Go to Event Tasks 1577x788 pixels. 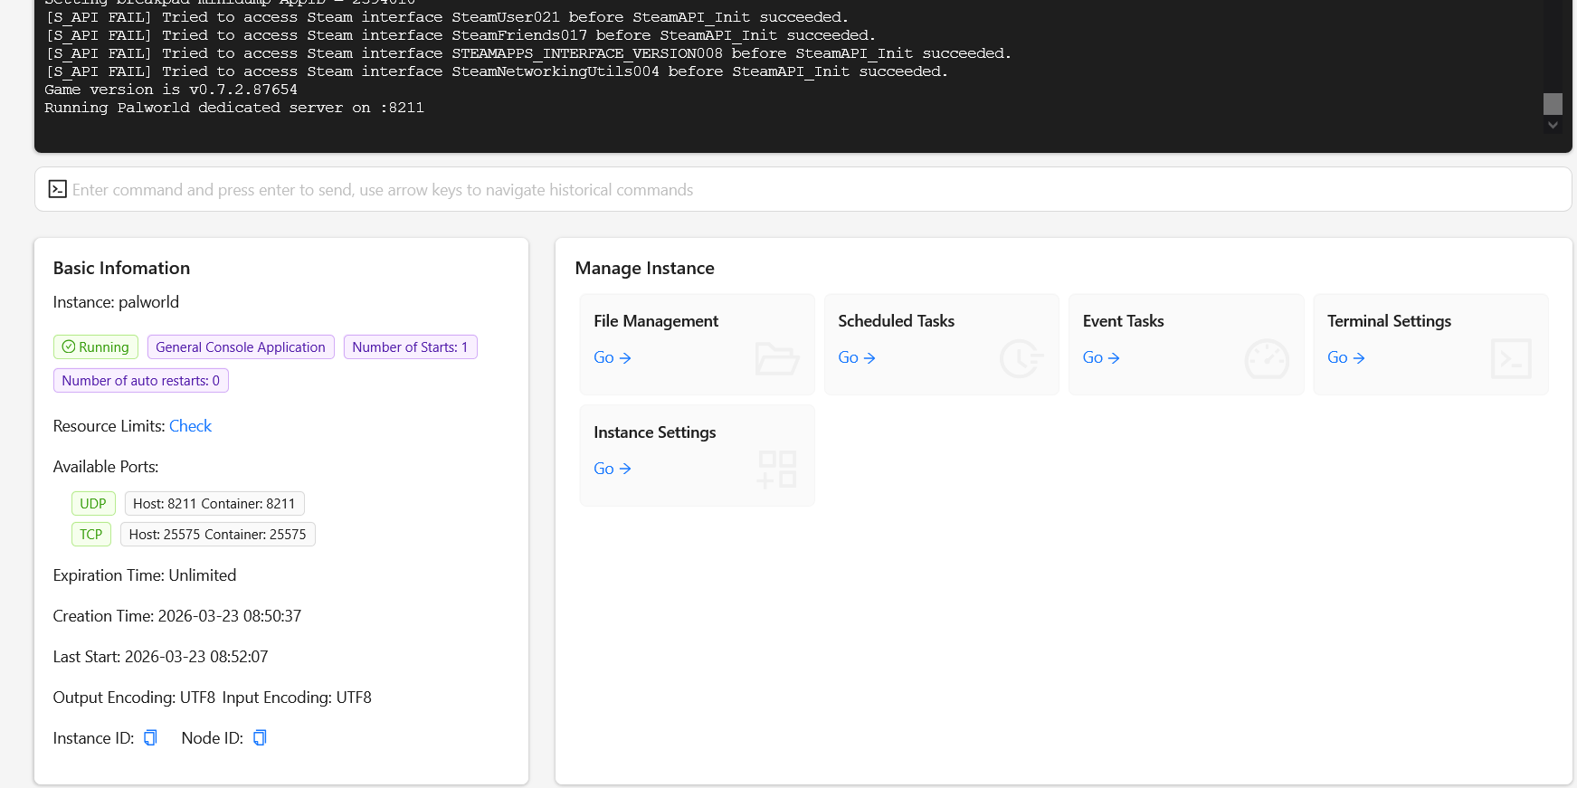[1101, 358]
